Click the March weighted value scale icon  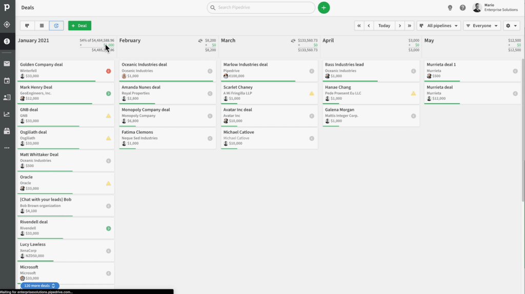coord(293,40)
